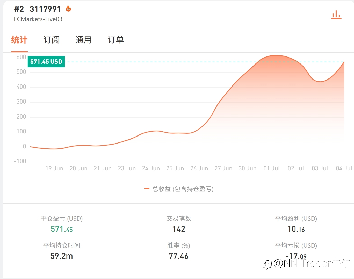
Task: Click the 平仓盈亏 value 571.45
Action: point(62,229)
